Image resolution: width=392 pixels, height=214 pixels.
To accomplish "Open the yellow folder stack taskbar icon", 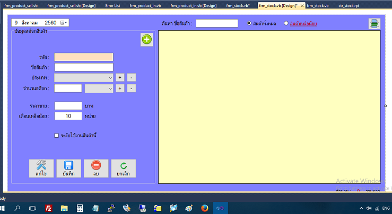I will [158, 208].
